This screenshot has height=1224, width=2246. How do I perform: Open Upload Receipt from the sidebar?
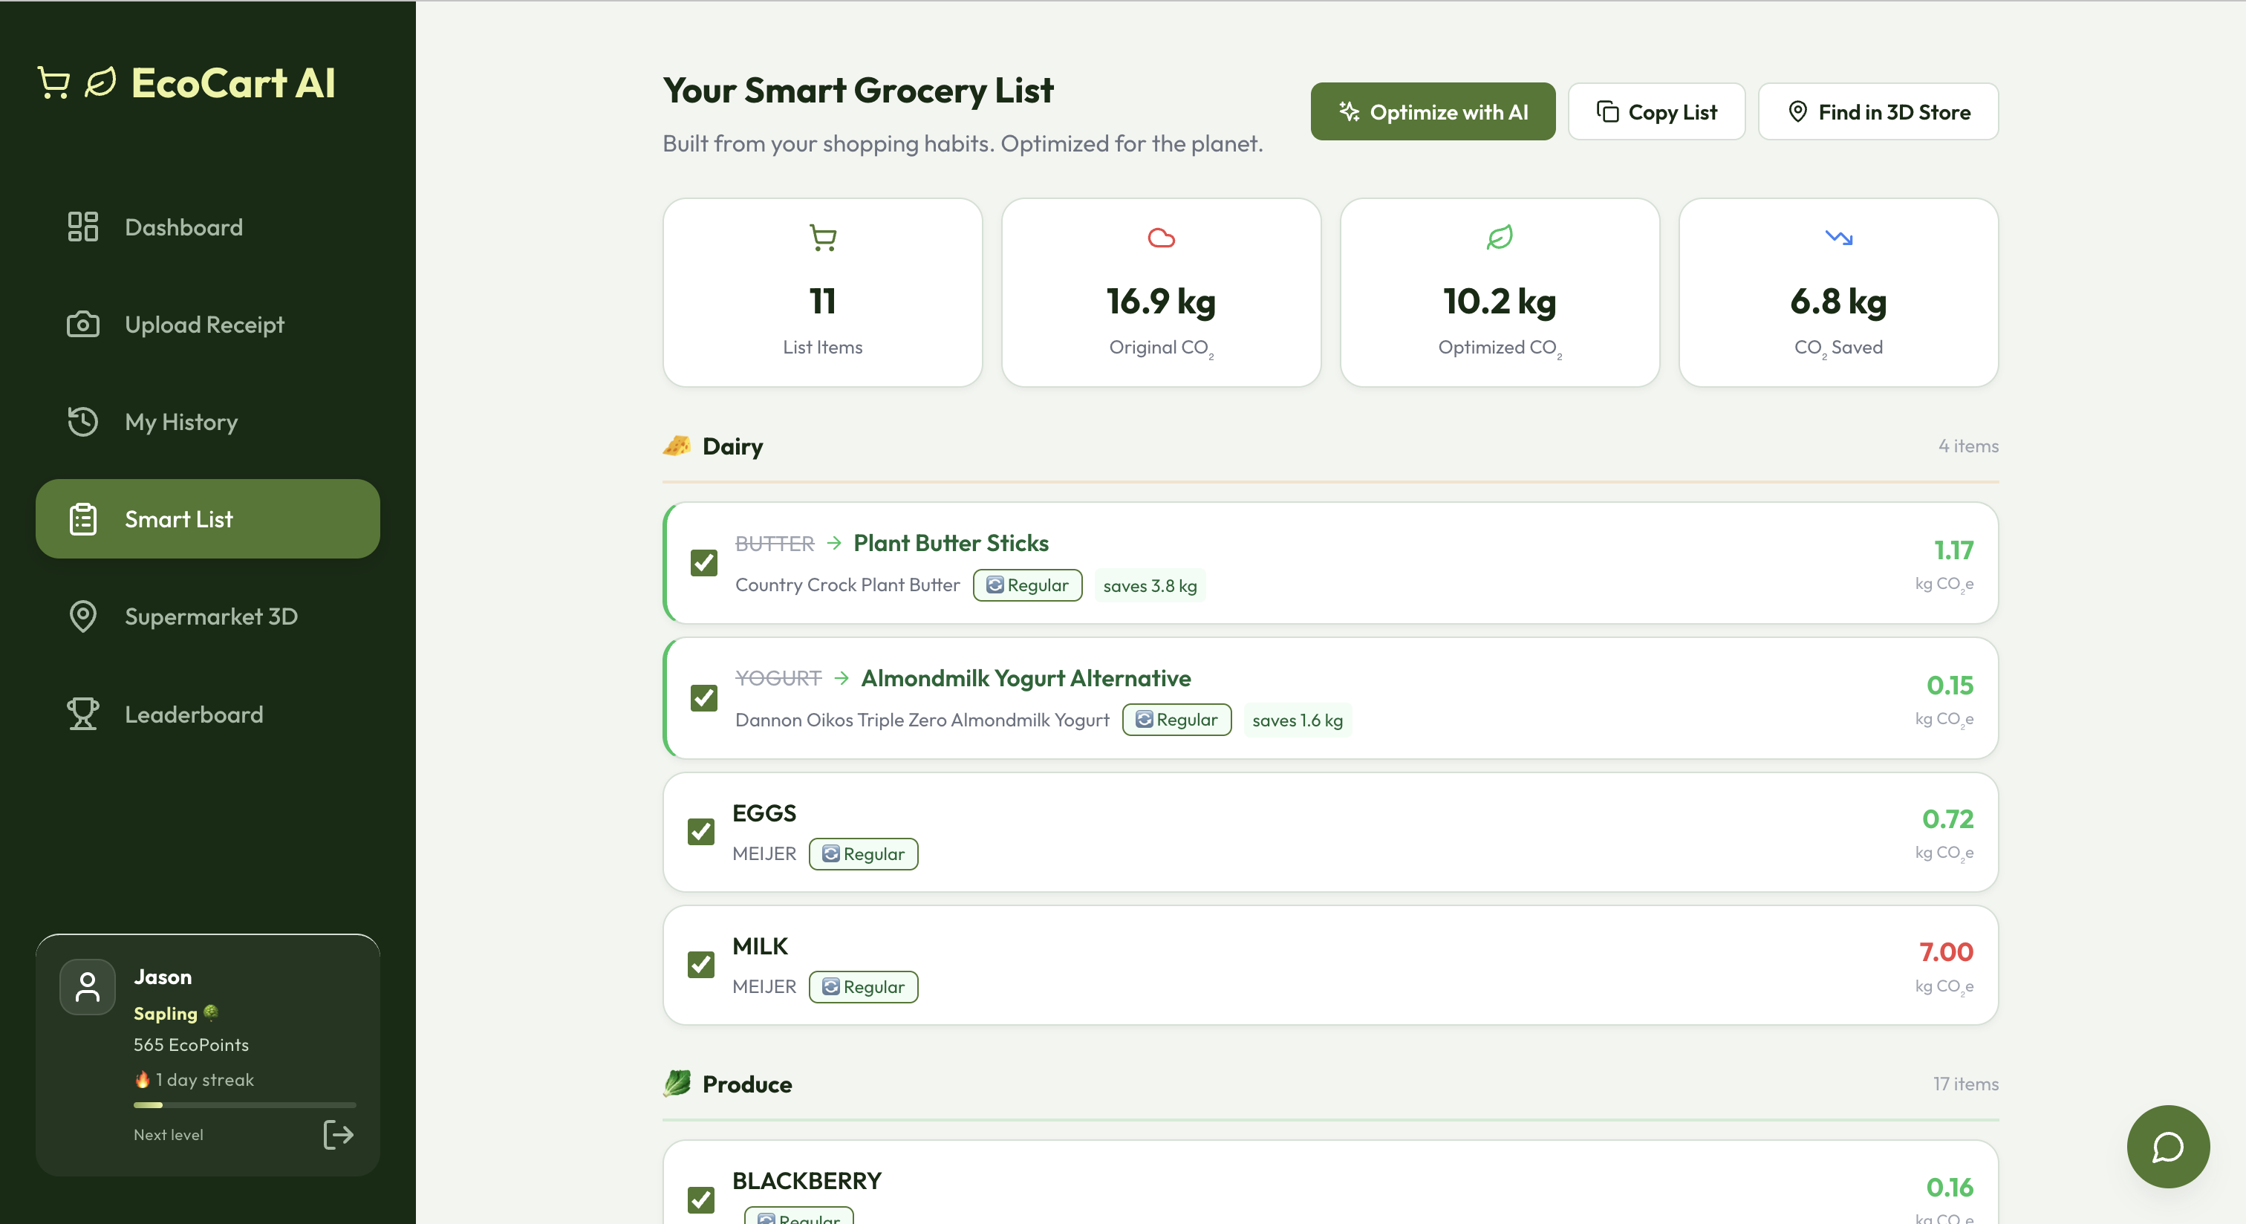[204, 325]
